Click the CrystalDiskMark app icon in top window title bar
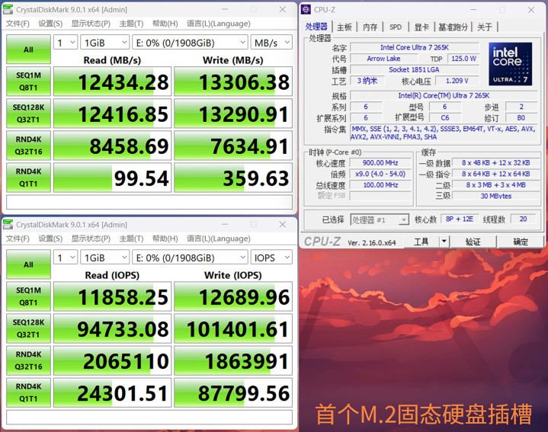 (8, 9)
